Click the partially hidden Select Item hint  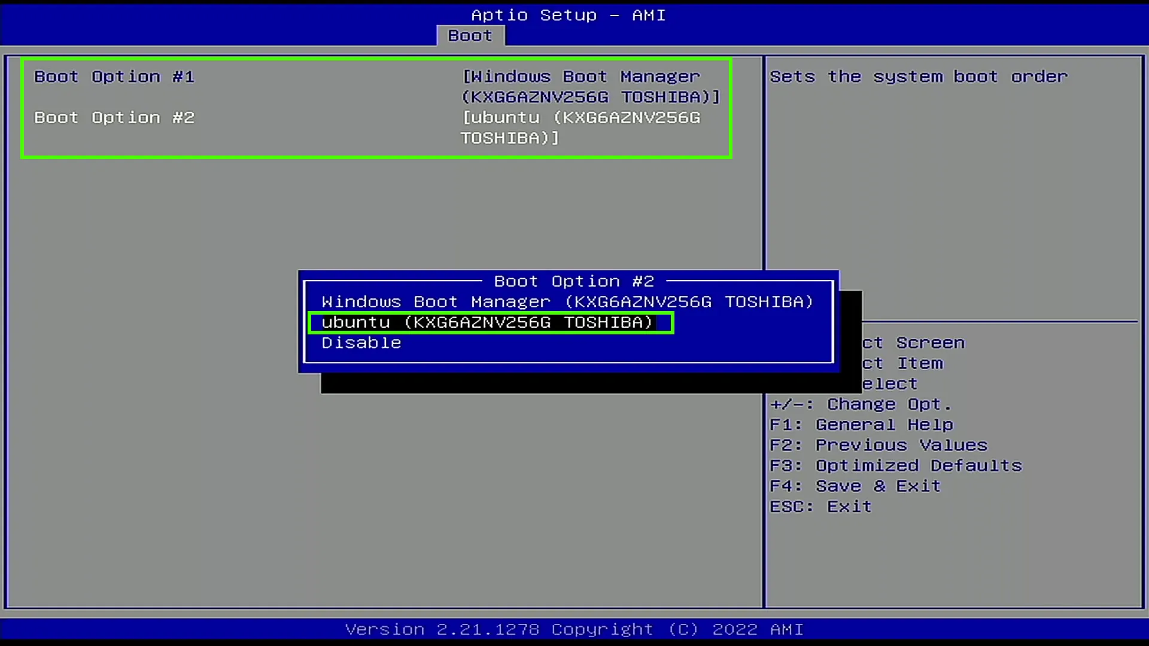(x=903, y=363)
